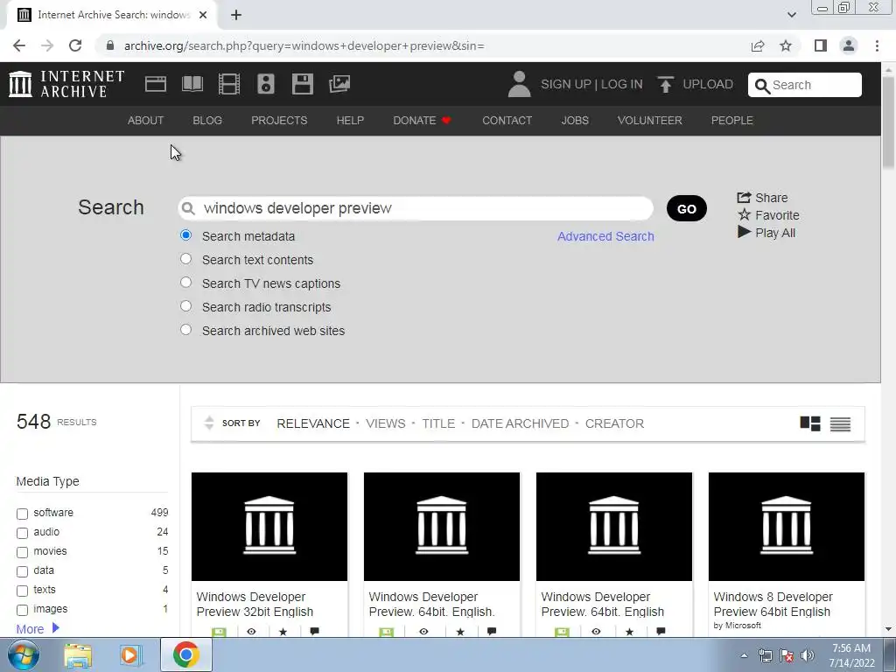Open Windows Start button
Image resolution: width=896 pixels, height=672 pixels.
click(24, 654)
